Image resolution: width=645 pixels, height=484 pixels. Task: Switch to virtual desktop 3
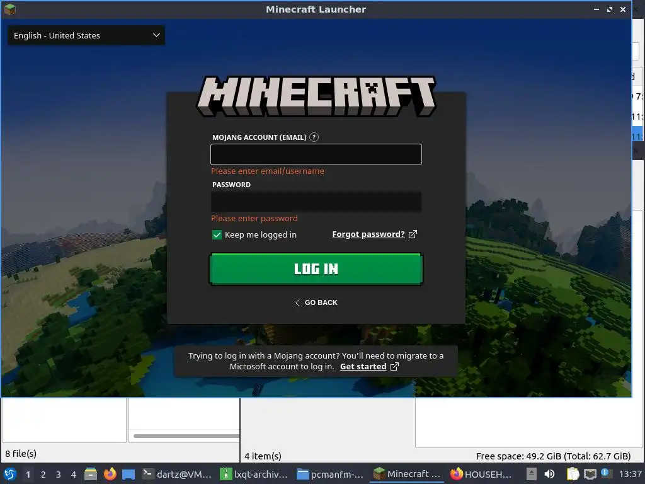pos(59,475)
